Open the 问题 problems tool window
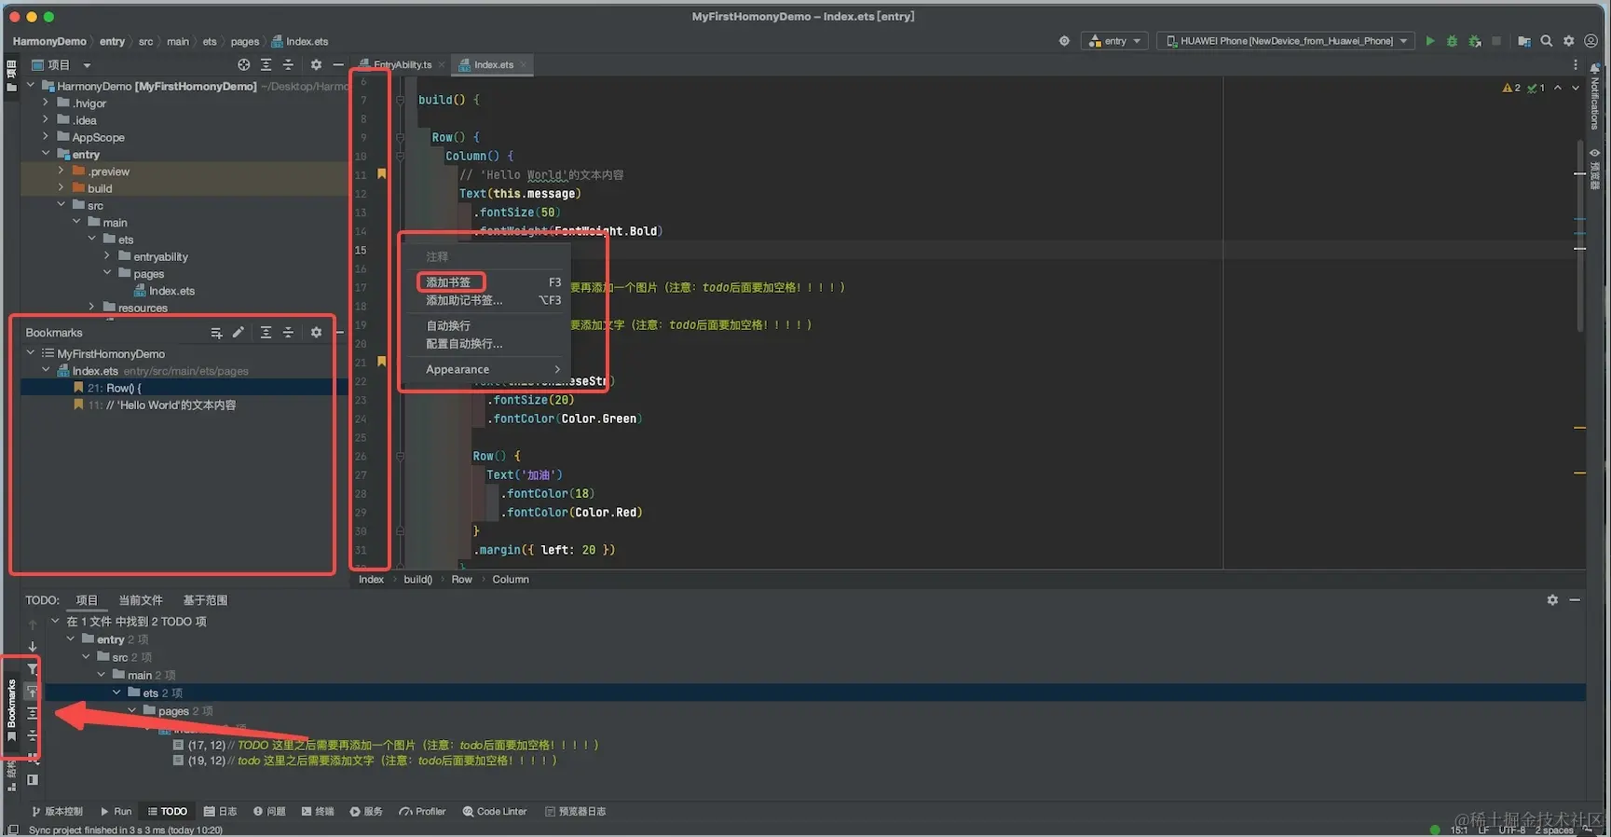 [269, 812]
